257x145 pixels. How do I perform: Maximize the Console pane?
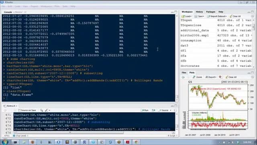coord(176,12)
